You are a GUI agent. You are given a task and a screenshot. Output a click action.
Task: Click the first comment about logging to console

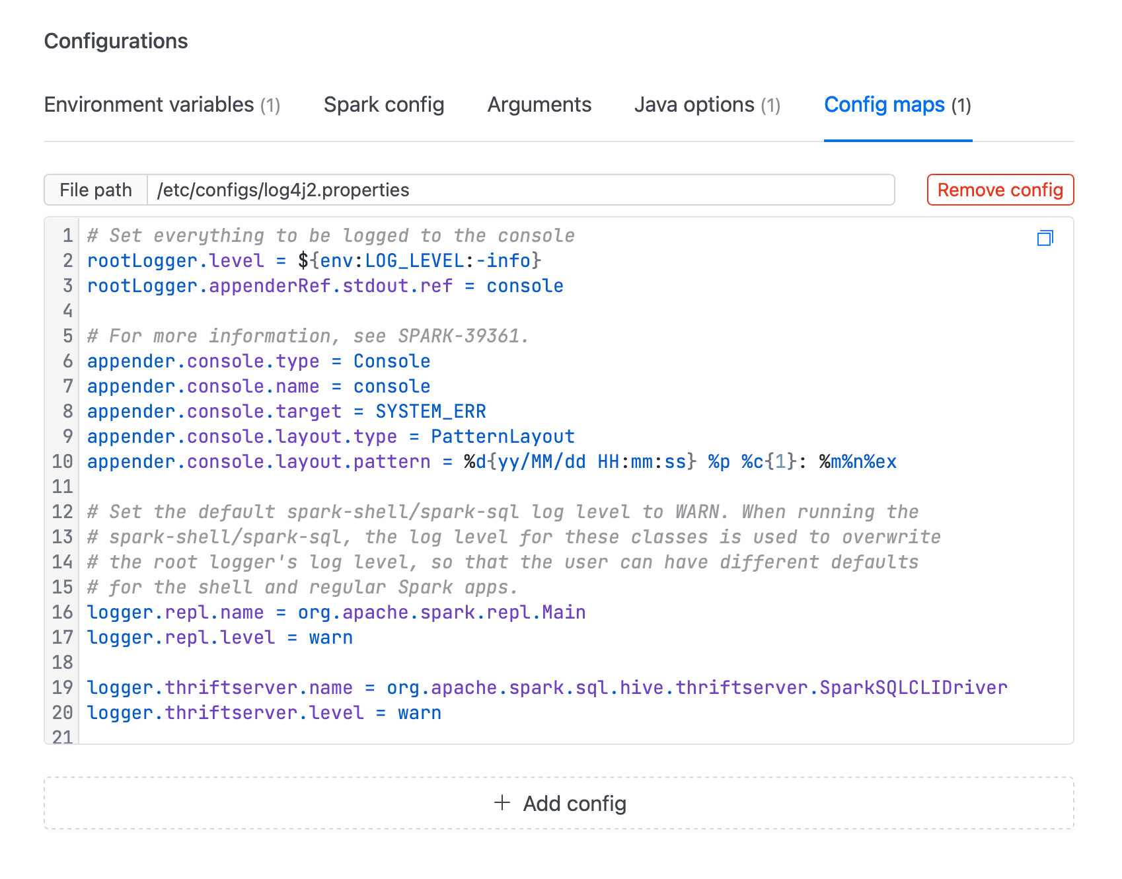coord(331,235)
